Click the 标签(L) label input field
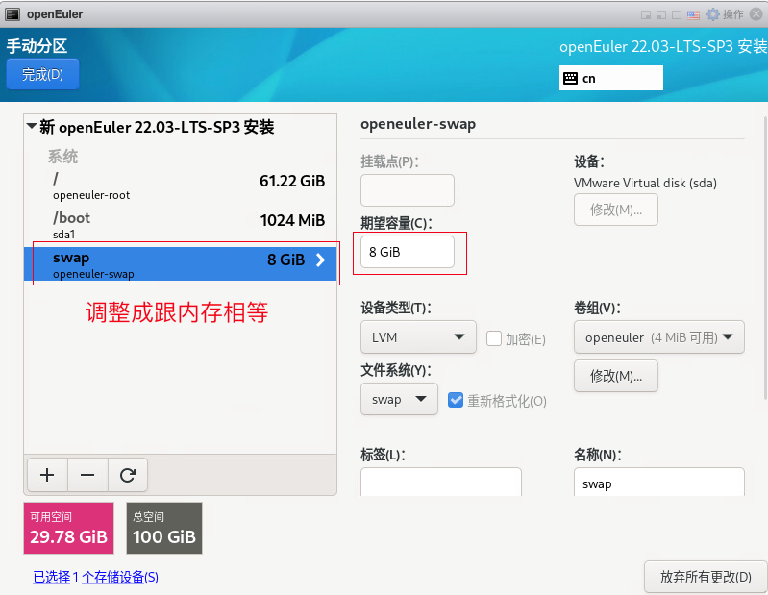768x595 pixels. [x=441, y=482]
